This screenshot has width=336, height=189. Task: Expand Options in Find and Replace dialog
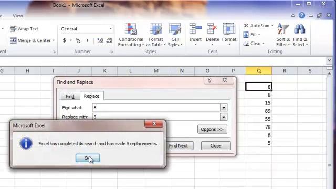click(x=212, y=130)
